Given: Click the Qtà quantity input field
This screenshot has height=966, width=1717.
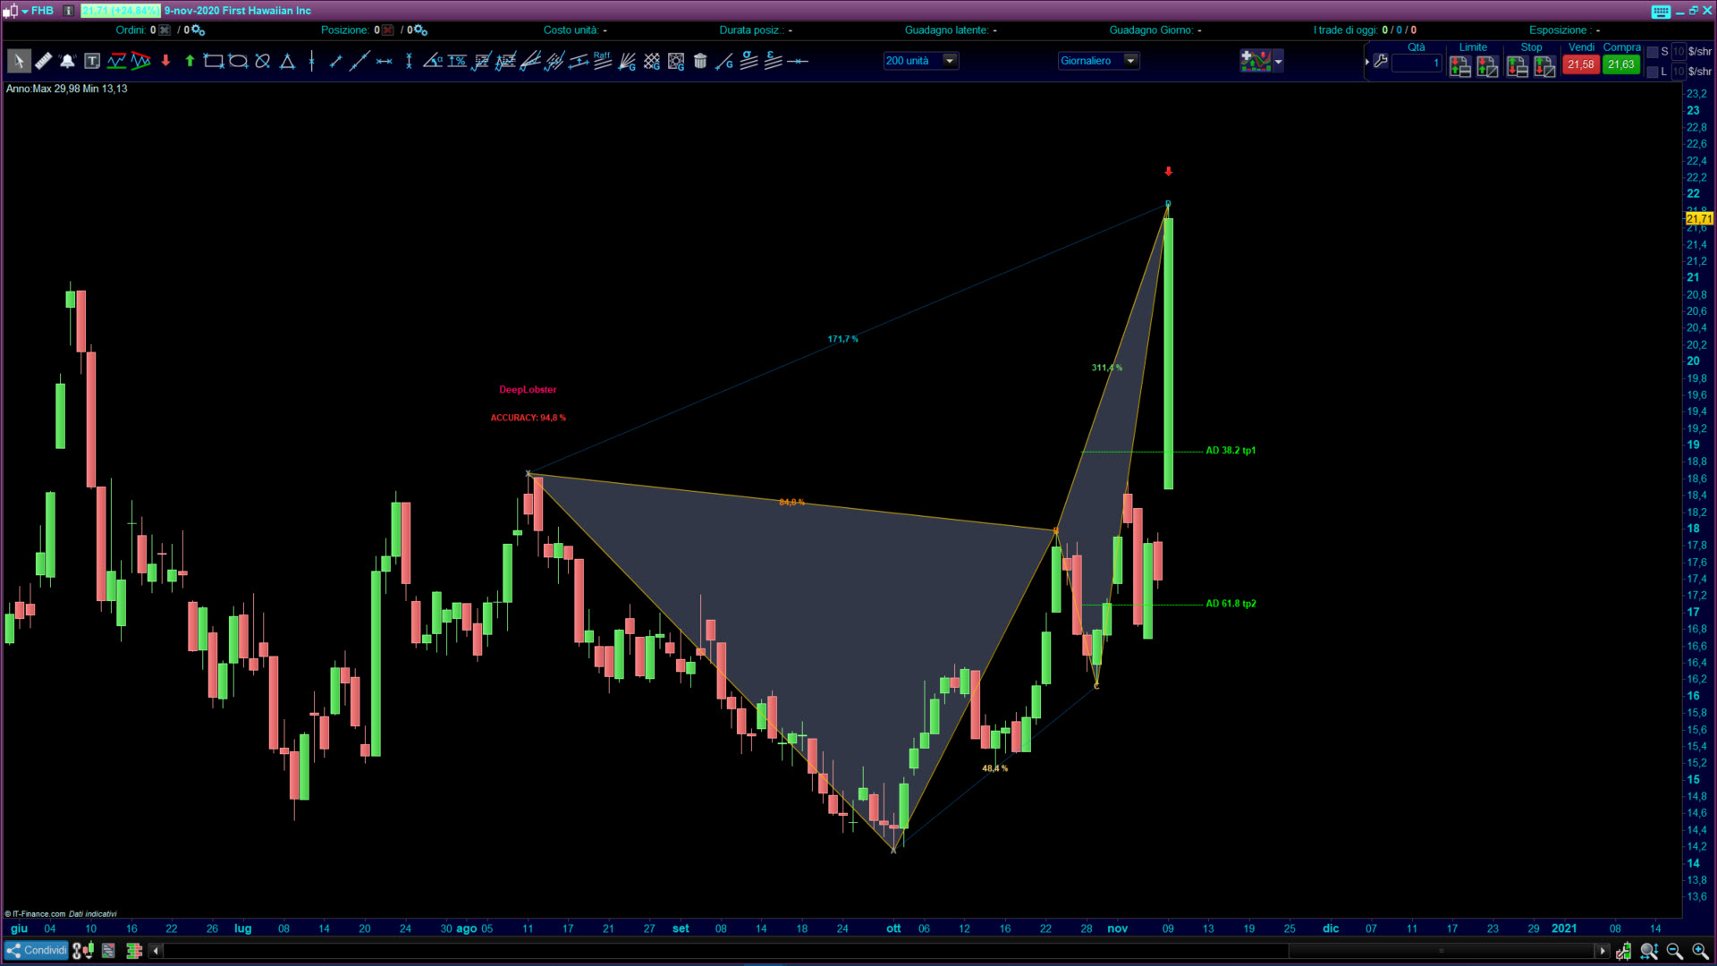Looking at the screenshot, I should pyautogui.click(x=1417, y=64).
